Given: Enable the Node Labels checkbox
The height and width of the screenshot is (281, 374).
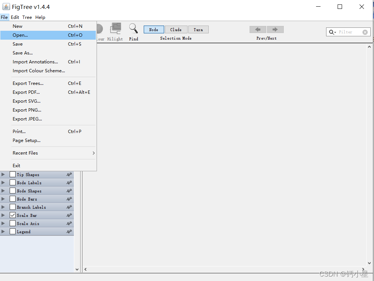Looking at the screenshot, I should 13,182.
